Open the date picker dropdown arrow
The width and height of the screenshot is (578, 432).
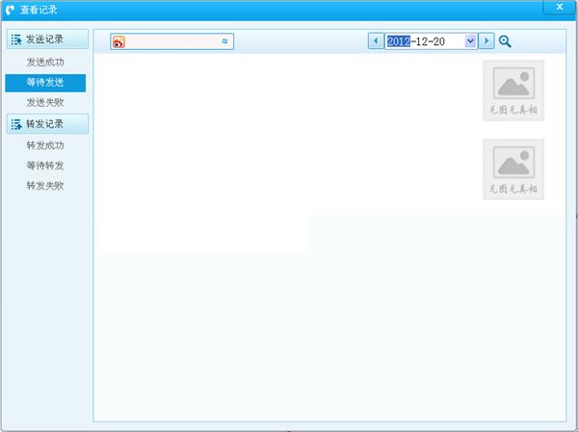point(470,40)
